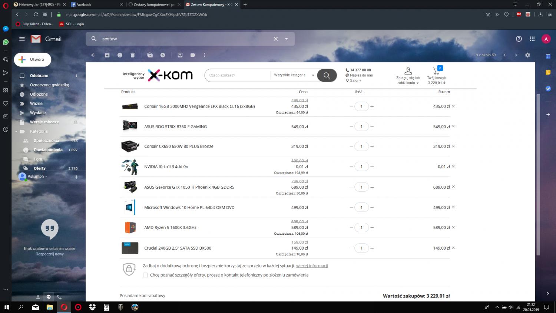
Task: Open Wszystkie kategorie dropdown
Action: coord(294,75)
